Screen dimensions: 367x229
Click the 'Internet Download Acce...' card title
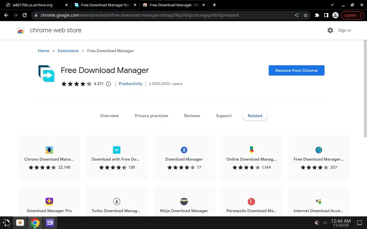click(x=319, y=211)
